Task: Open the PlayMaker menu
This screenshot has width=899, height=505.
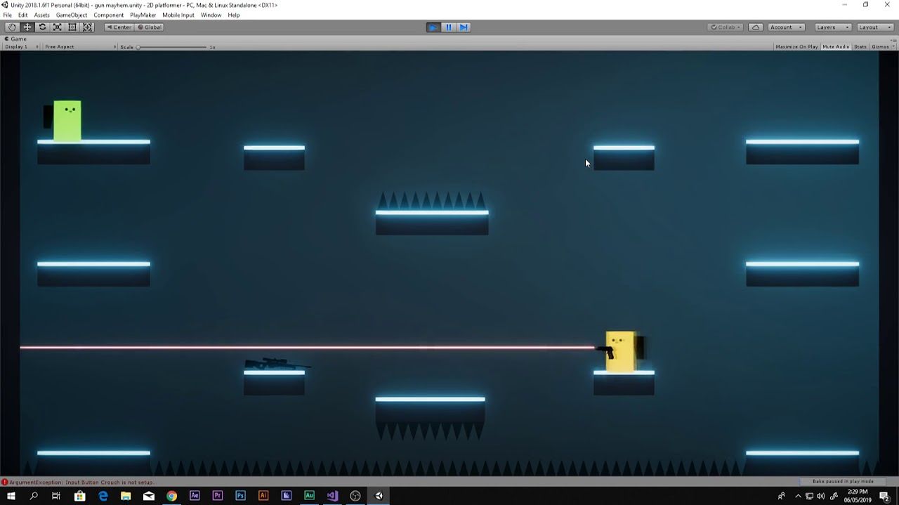Action: pyautogui.click(x=143, y=15)
